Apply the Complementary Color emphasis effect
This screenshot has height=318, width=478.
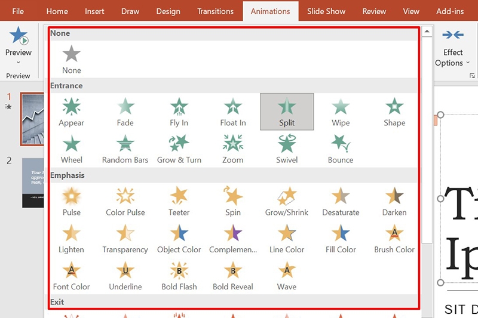tap(233, 239)
